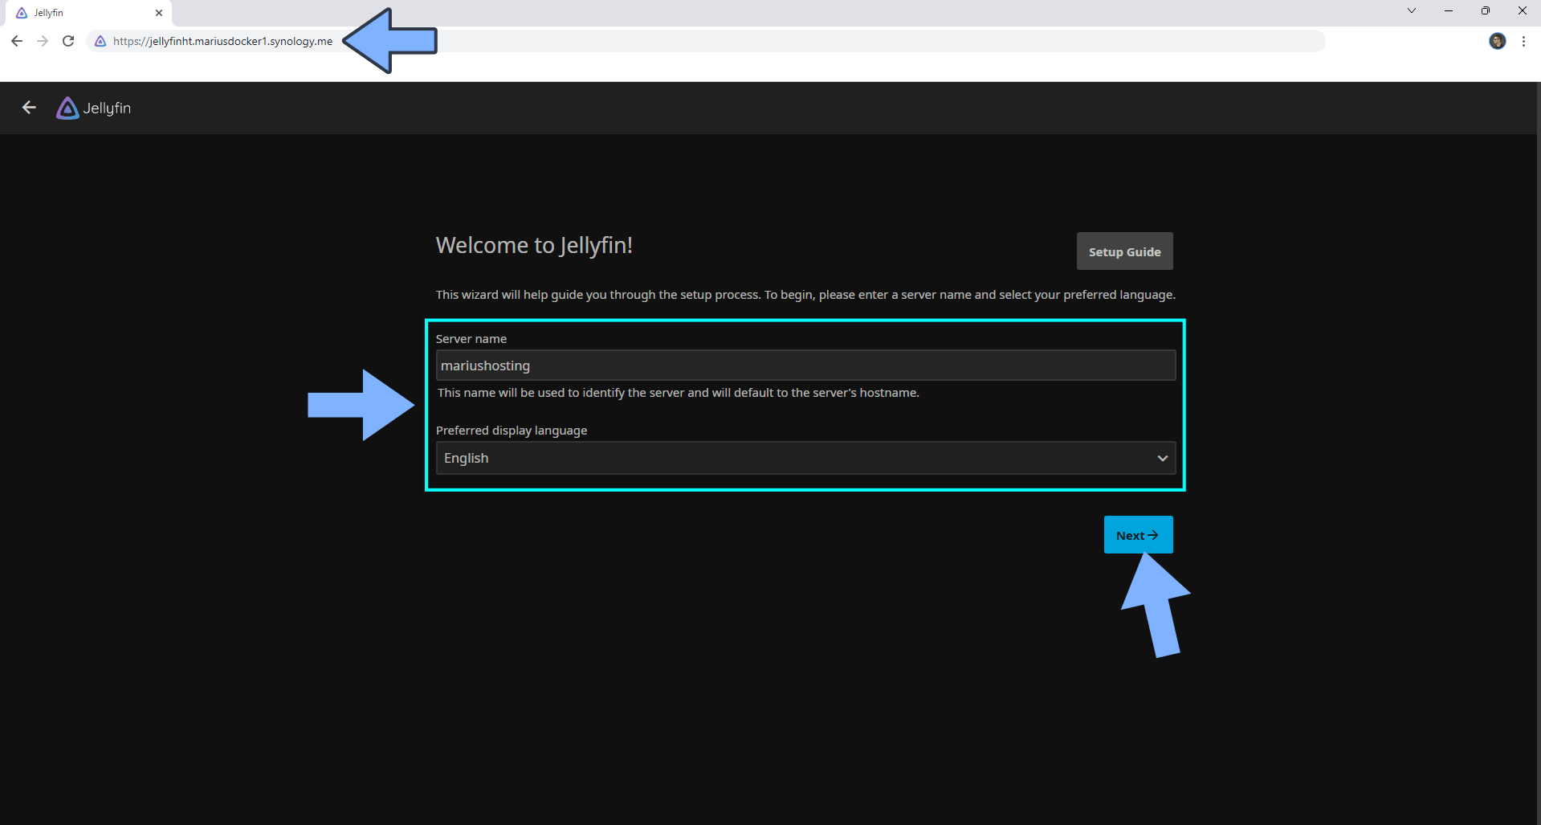1541x825 pixels.
Task: Open the tab search chevron in title bar
Action: coord(1412,10)
